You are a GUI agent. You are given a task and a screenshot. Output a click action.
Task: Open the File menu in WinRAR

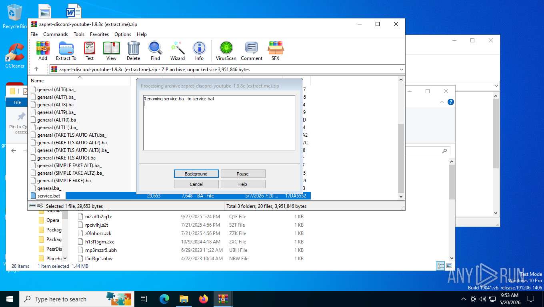pos(34,34)
